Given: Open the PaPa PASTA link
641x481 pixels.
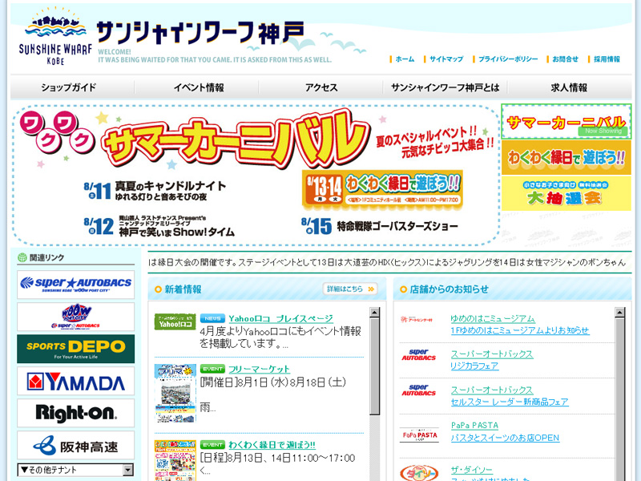Looking at the screenshot, I should 474,426.
